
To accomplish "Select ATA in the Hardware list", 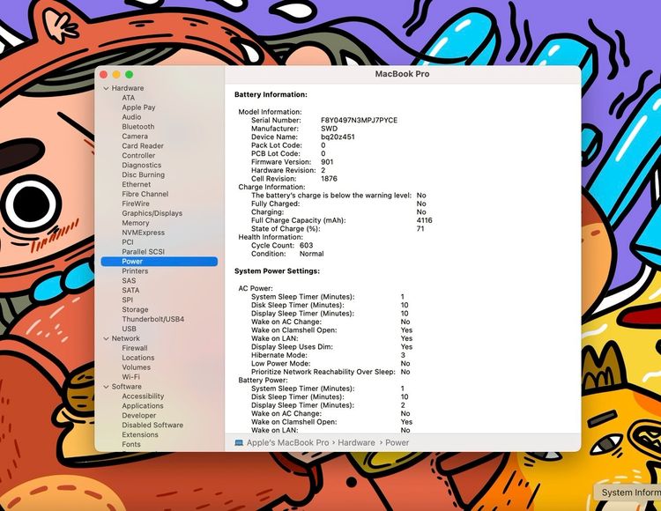I will pos(129,98).
